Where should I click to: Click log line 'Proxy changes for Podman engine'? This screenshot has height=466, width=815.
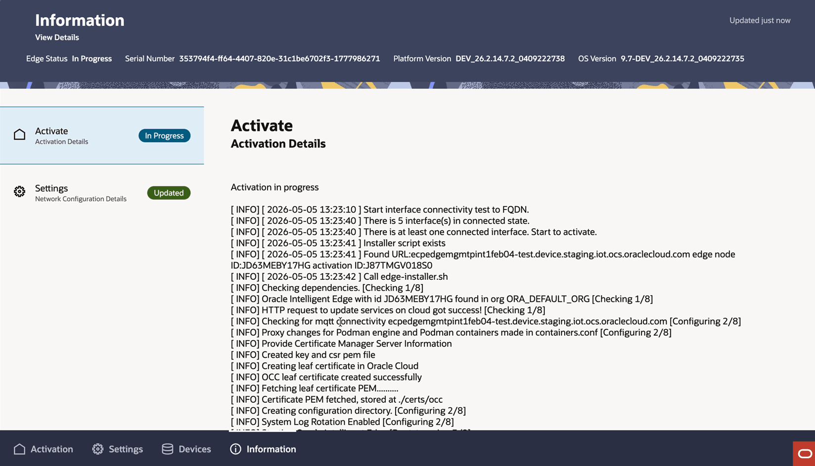(x=451, y=333)
